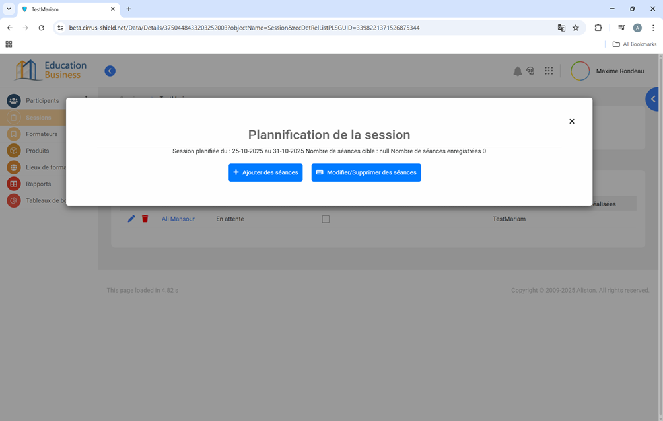
Task: Bookmark this page with the star icon
Action: 576,28
